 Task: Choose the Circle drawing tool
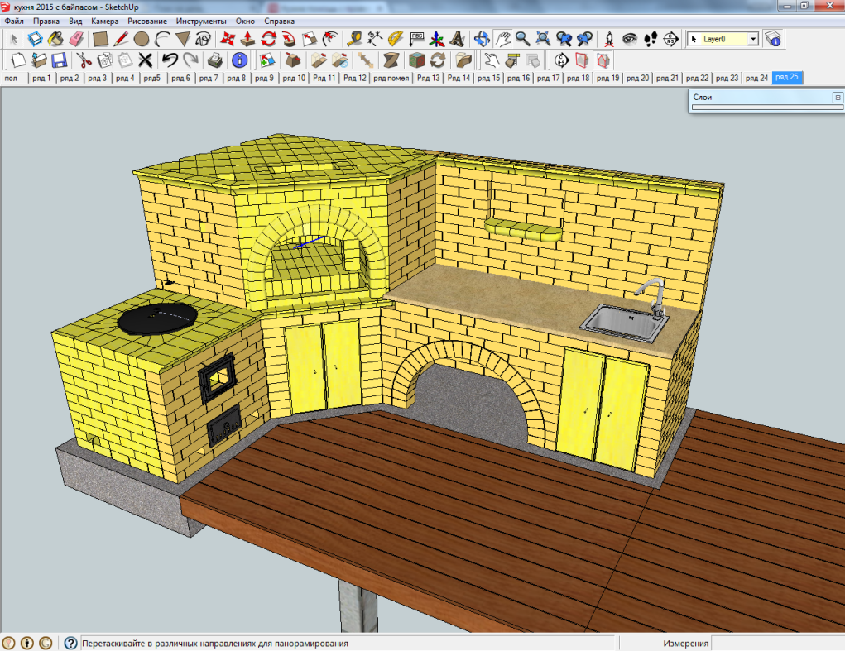[142, 39]
